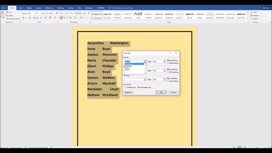Click the Shading paint bucket button
272x153 pixels.
point(81,18)
